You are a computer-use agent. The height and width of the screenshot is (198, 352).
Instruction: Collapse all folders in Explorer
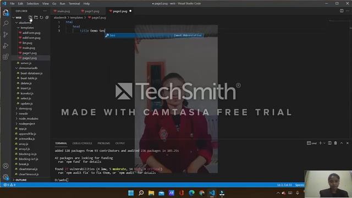47,18
